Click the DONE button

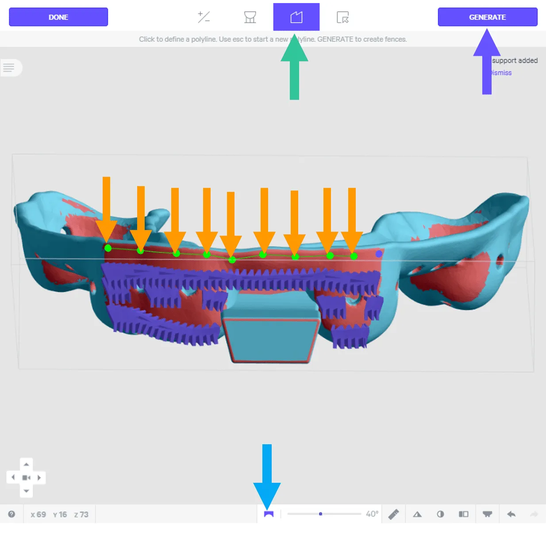point(58,17)
